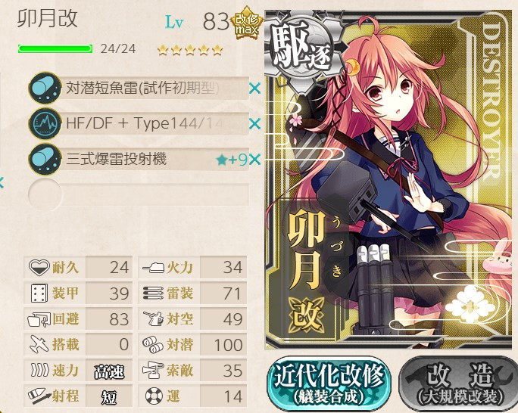Remove the 対潜短魚雷 equipment with X
The height and width of the screenshot is (413, 518).
254,88
